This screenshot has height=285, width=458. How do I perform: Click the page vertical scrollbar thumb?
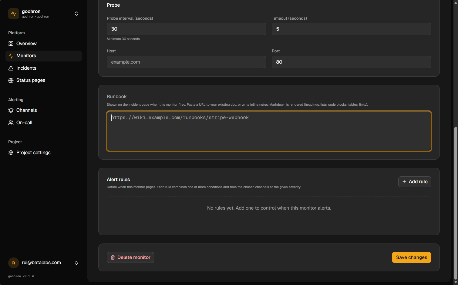455,203
